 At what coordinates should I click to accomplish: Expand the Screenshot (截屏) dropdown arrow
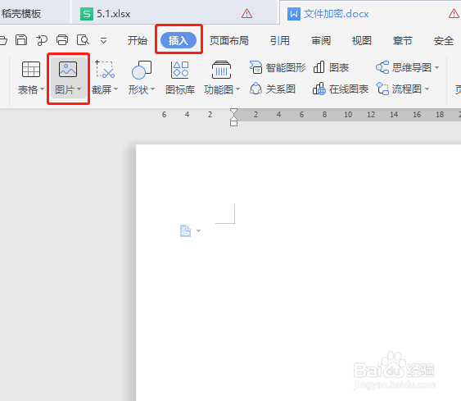point(115,89)
